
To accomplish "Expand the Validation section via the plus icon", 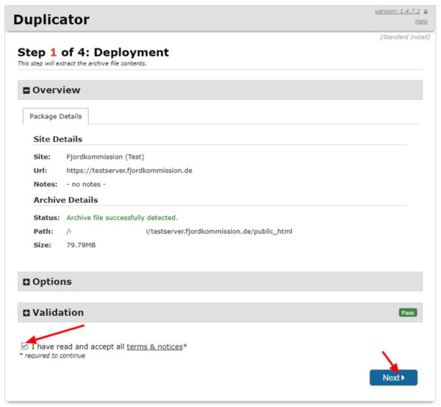I will tap(26, 313).
